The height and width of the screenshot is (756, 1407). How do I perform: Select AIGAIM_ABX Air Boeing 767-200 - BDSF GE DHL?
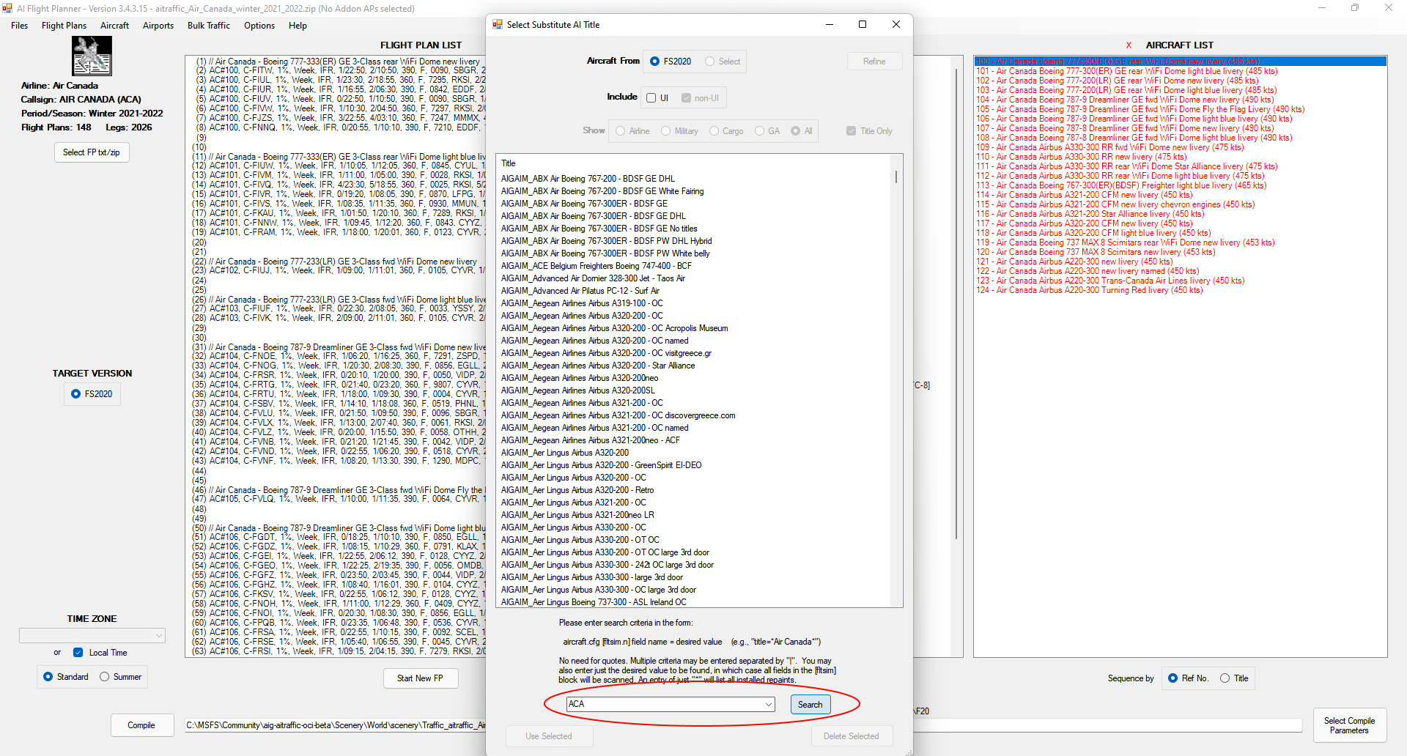click(x=588, y=179)
